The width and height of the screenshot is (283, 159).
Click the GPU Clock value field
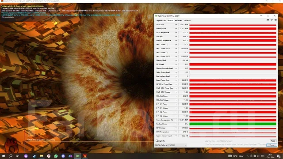[184, 25]
